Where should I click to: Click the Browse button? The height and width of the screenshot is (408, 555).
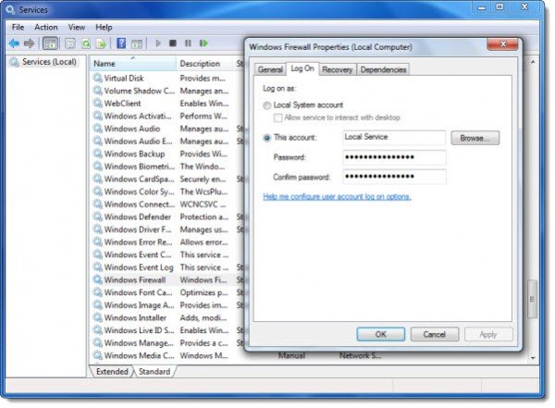coord(475,138)
